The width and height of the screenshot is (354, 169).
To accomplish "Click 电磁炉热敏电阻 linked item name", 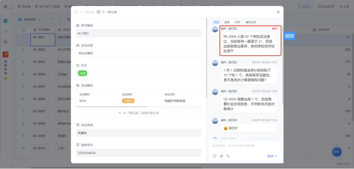I will pyautogui.click(x=175, y=101).
